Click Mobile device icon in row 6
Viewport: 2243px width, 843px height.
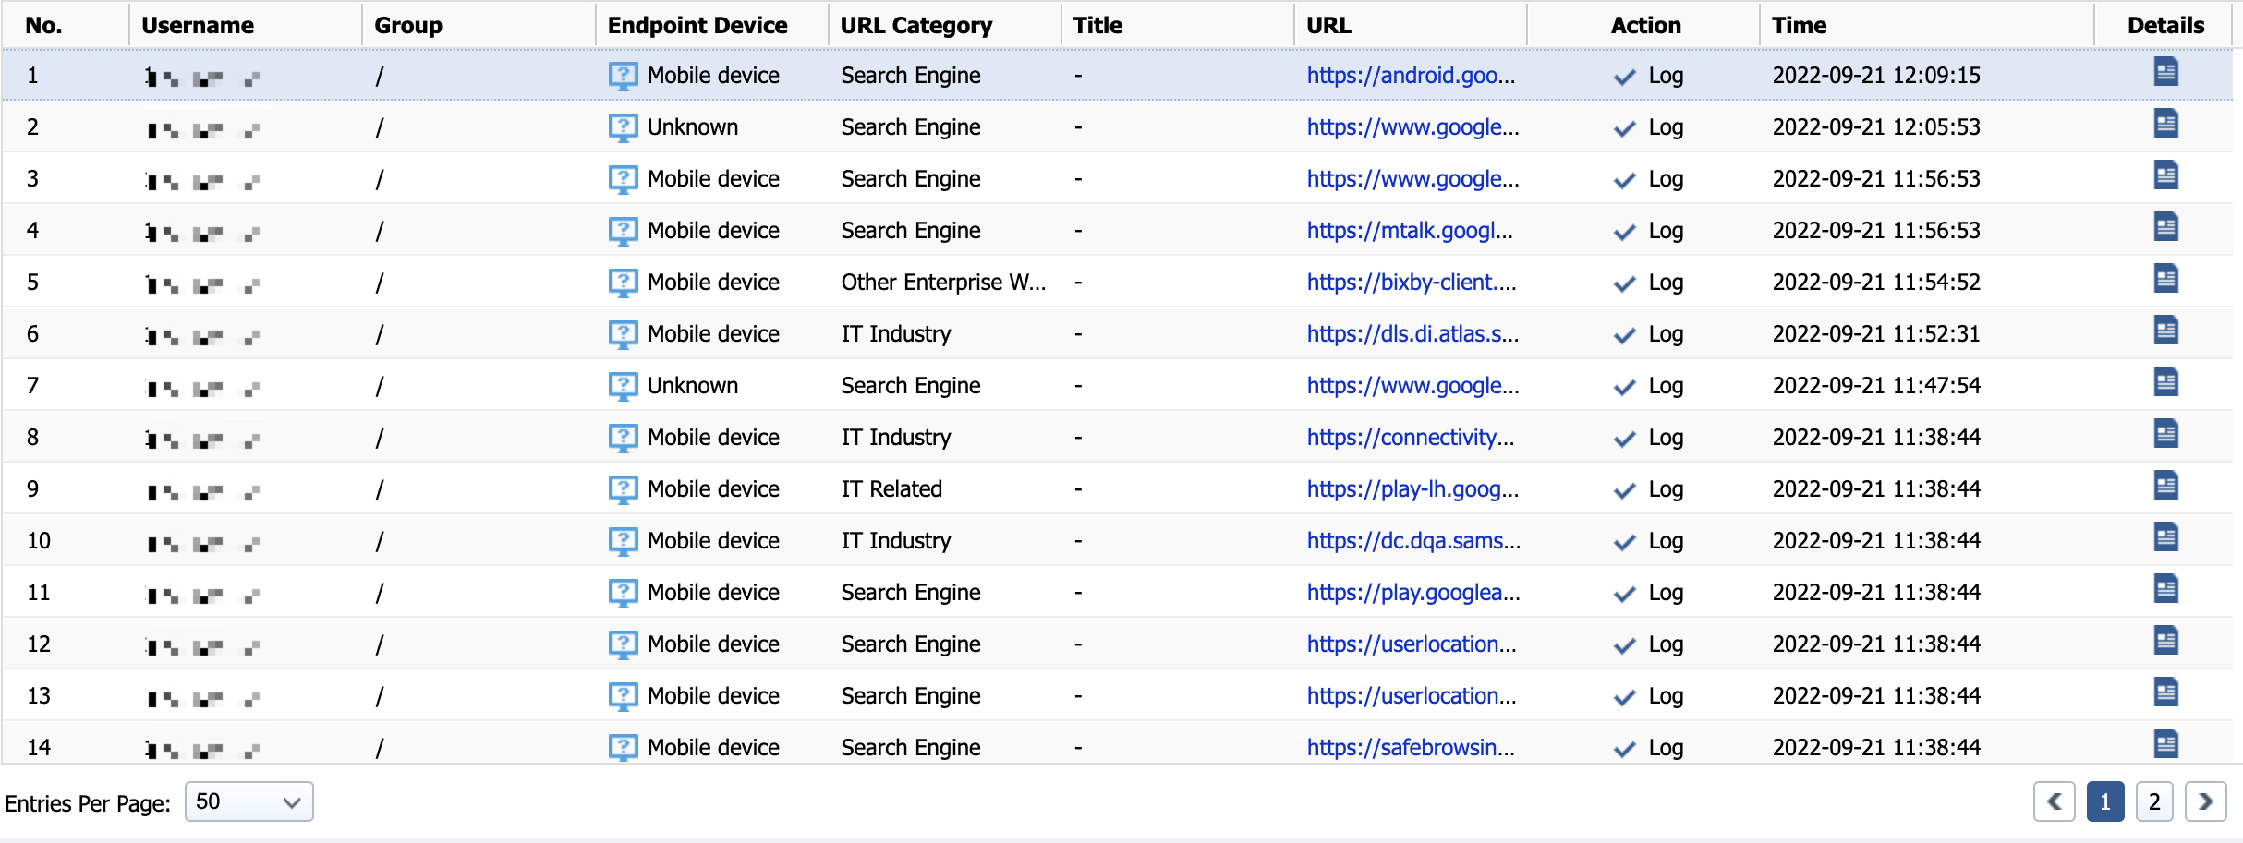[x=623, y=334]
